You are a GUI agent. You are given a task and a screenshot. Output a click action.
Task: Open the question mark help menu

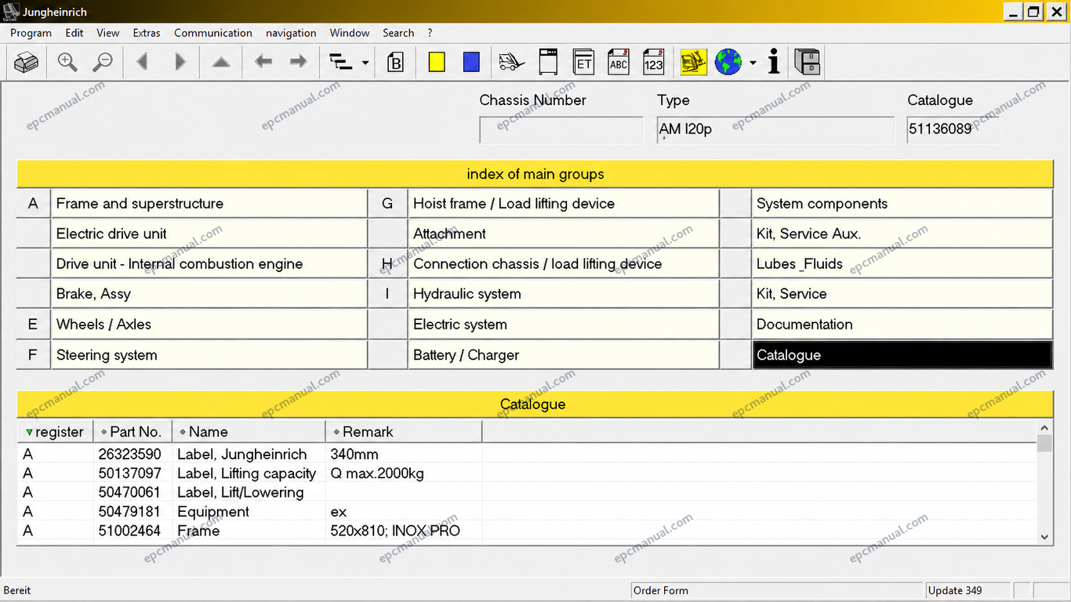430,33
